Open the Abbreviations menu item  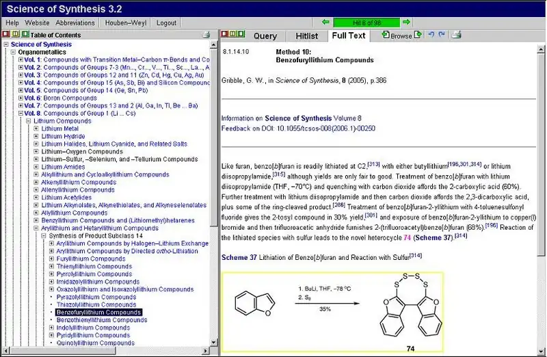(75, 23)
